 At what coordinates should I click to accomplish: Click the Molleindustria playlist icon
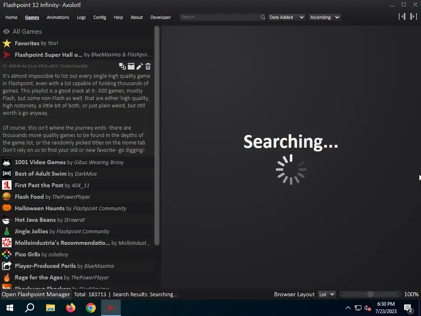pyautogui.click(x=7, y=243)
